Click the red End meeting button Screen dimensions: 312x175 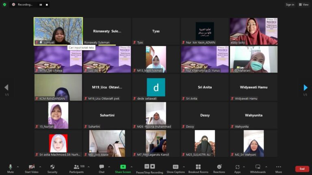302,169
